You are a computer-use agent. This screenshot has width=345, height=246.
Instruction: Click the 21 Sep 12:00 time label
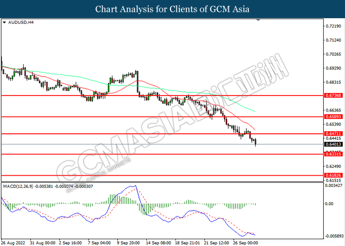click(x=217, y=243)
